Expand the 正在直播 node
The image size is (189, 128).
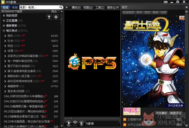click(4, 21)
